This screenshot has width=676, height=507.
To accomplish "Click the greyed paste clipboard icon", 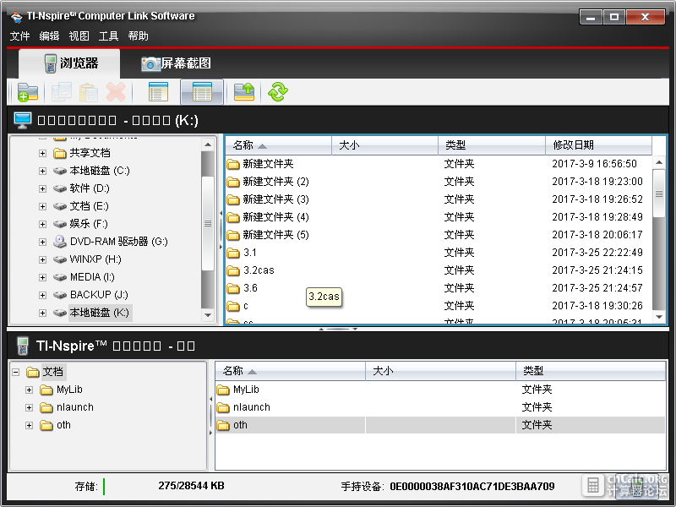I will click(x=89, y=92).
